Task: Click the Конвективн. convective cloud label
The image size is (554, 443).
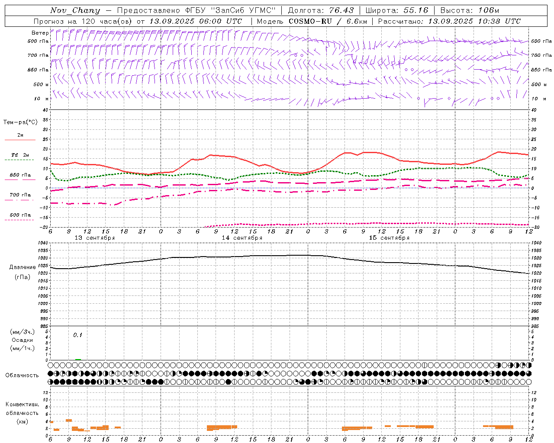Action: tap(22, 404)
